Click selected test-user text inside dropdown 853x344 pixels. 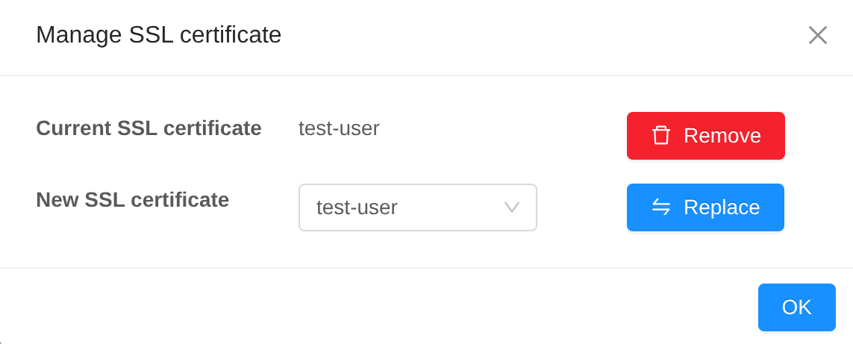357,207
